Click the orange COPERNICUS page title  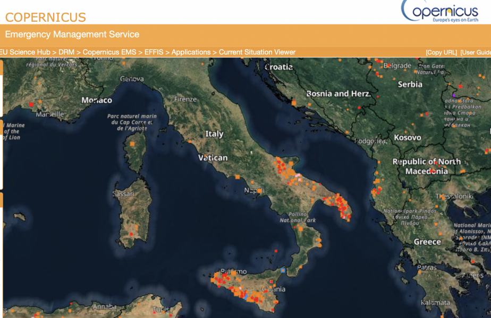(45, 17)
